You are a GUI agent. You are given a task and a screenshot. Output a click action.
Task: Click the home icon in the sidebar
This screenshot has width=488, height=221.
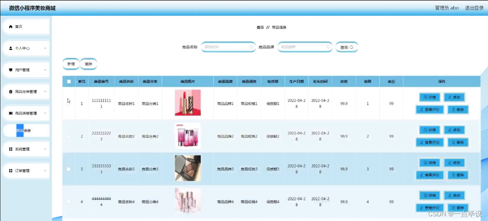click(11, 27)
